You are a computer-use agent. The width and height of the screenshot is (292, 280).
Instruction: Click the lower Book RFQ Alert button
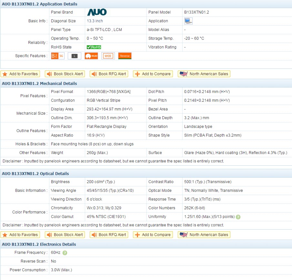[109, 235]
